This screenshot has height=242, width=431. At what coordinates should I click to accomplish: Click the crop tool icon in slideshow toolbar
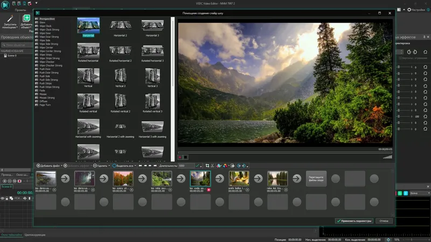click(x=207, y=166)
